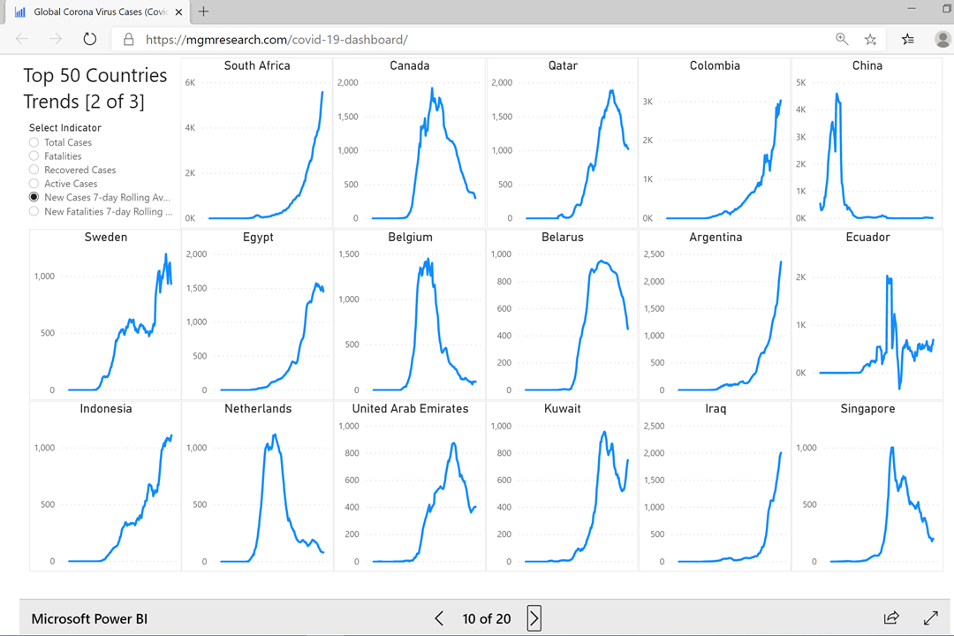Select the Active Cases indicator
954x636 pixels.
(x=64, y=183)
